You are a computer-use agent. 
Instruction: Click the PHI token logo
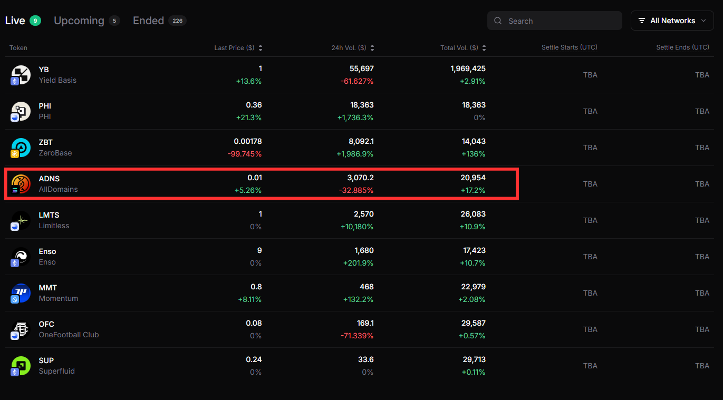(21, 111)
